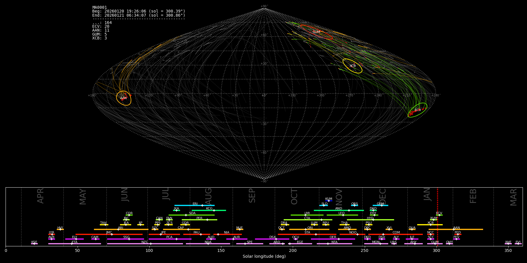
Task: Select the KCG shower label in the timeline
Action: (x=209, y=209)
